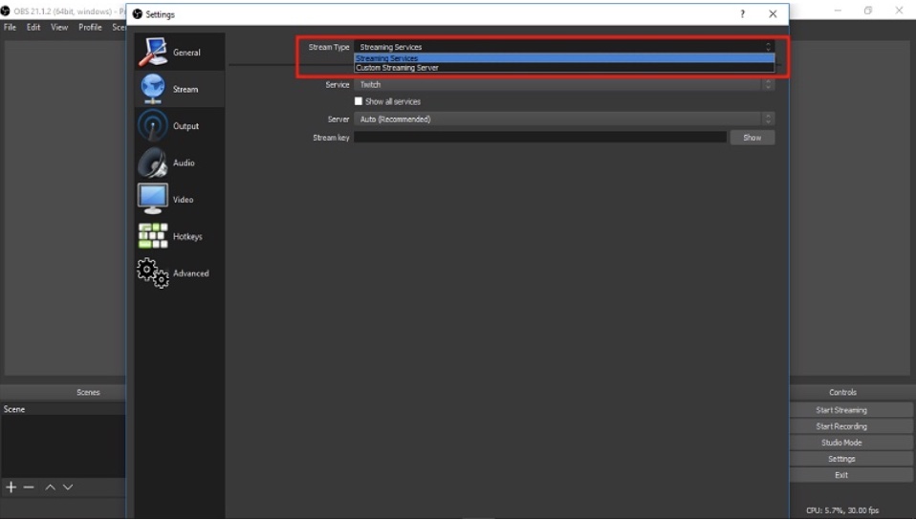
Task: Enable the Show all services checkbox
Action: pos(359,101)
